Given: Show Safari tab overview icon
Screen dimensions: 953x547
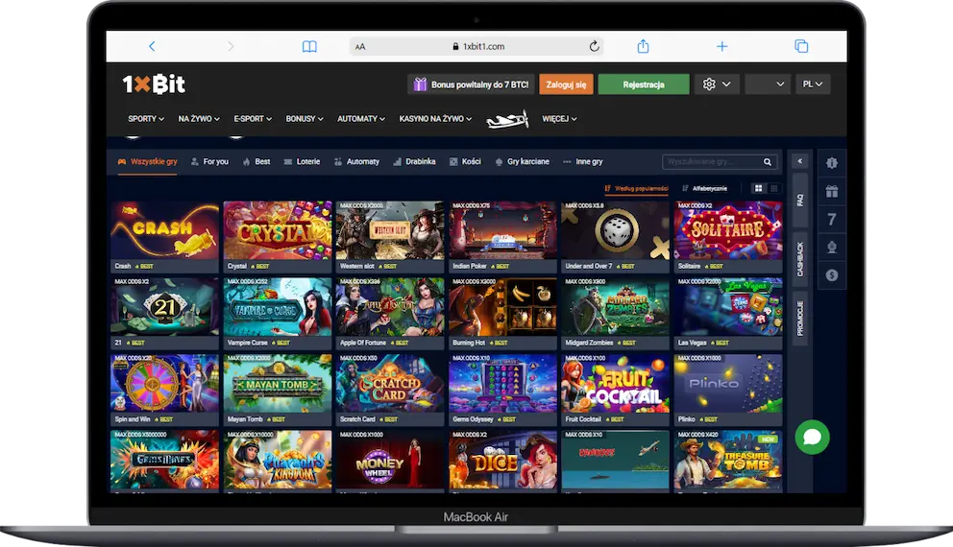Looking at the screenshot, I should [801, 46].
